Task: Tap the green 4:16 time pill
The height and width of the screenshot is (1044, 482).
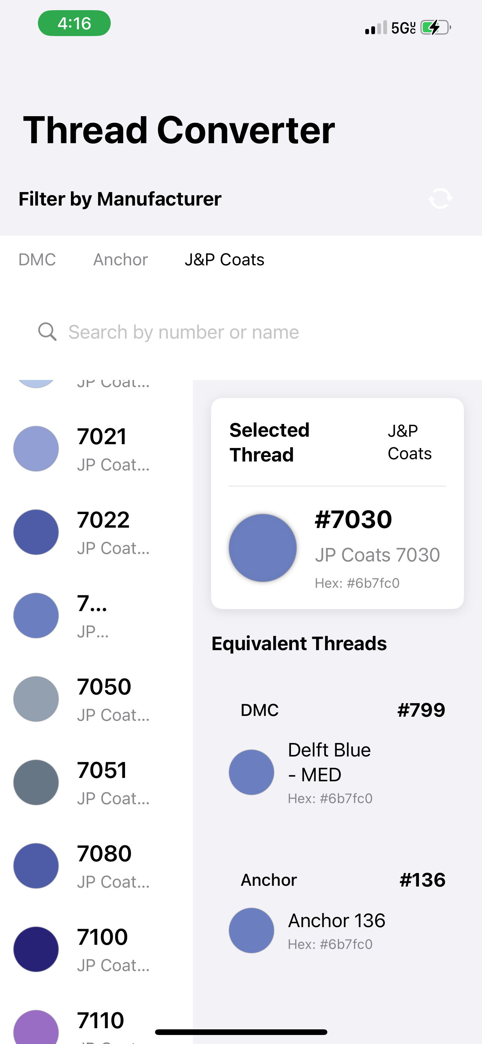Action: click(74, 23)
